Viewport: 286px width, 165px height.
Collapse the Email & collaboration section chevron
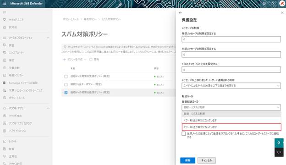click(x=48, y=38)
